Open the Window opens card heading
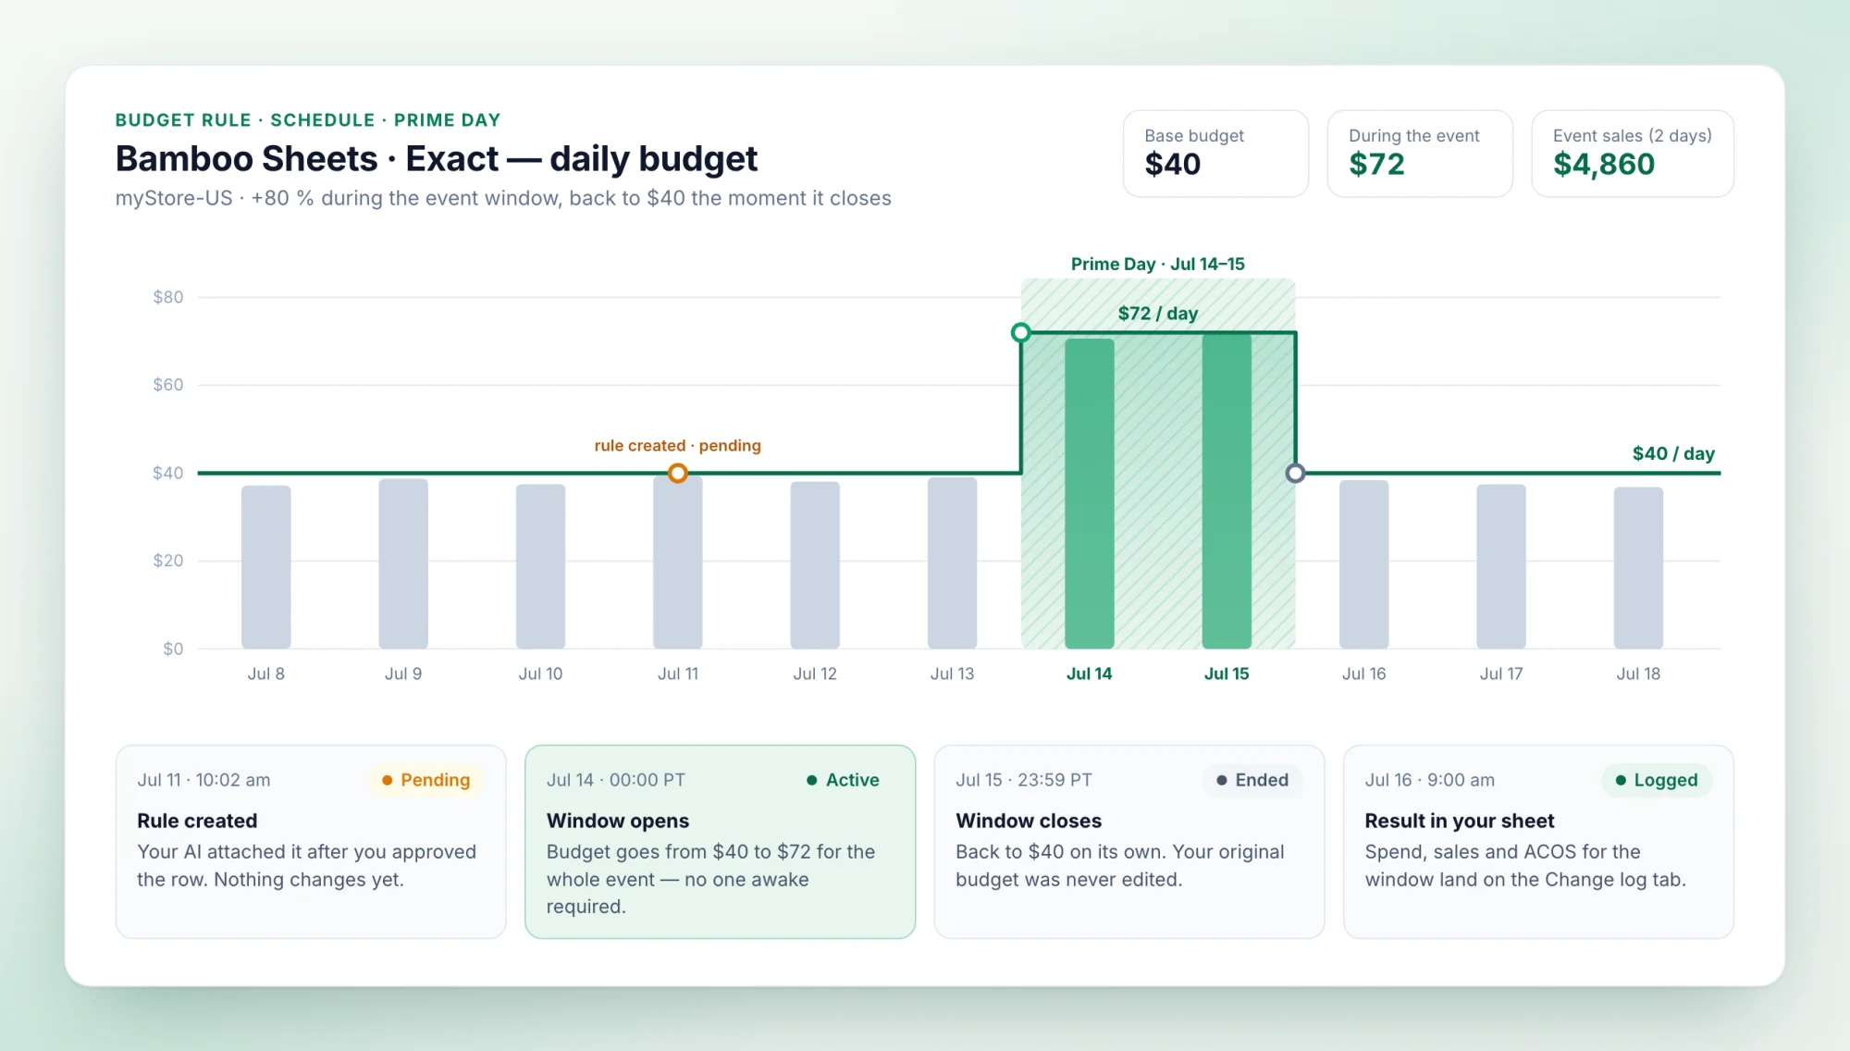1850x1051 pixels. click(x=618, y=821)
